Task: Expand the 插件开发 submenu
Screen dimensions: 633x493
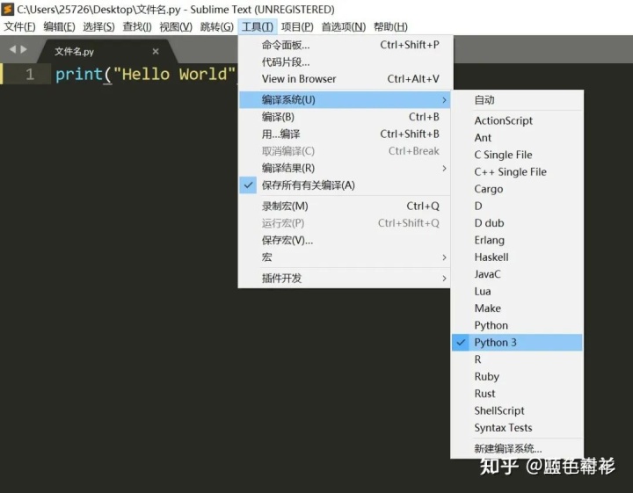Action: click(x=346, y=278)
